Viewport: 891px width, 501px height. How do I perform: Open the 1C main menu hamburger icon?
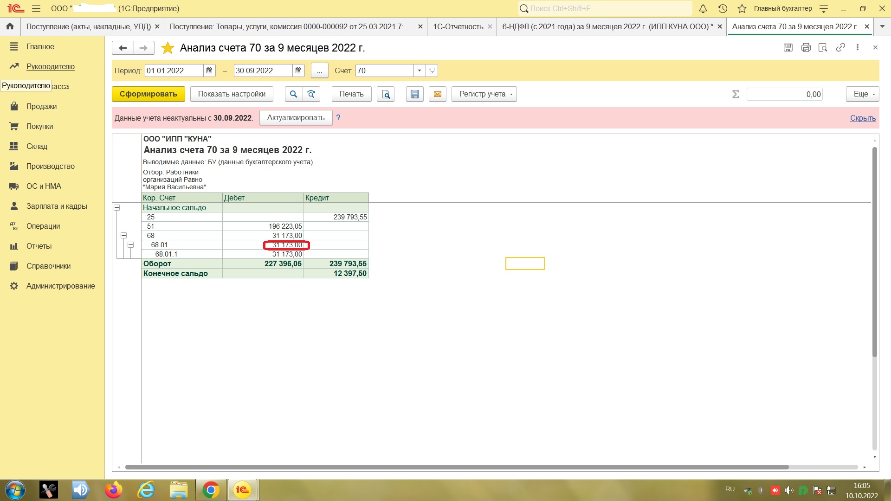click(x=36, y=8)
